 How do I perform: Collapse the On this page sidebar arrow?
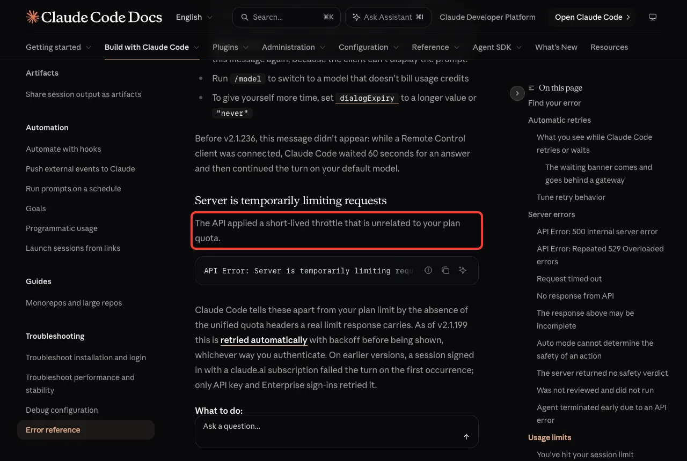click(517, 93)
